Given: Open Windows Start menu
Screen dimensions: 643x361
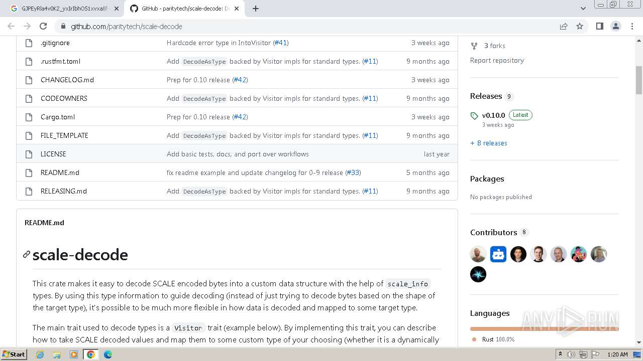Looking at the screenshot, I should tap(14, 354).
